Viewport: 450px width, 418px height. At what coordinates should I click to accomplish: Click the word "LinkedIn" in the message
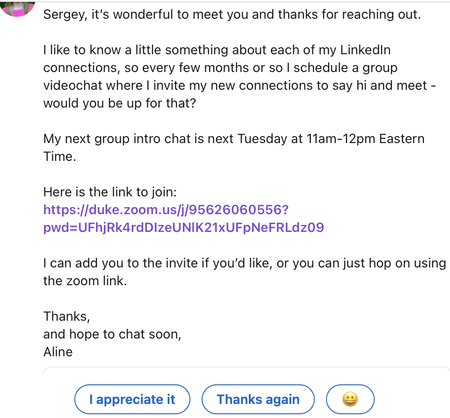click(x=365, y=50)
